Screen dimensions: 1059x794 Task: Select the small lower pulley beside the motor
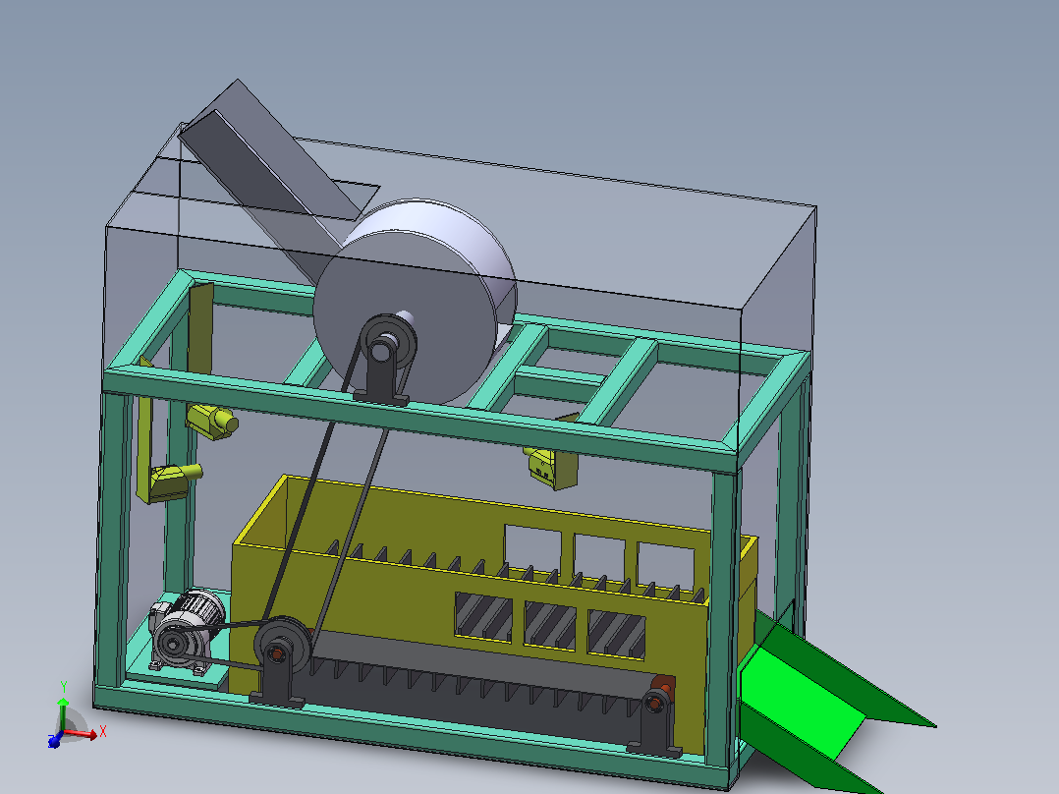click(x=282, y=646)
